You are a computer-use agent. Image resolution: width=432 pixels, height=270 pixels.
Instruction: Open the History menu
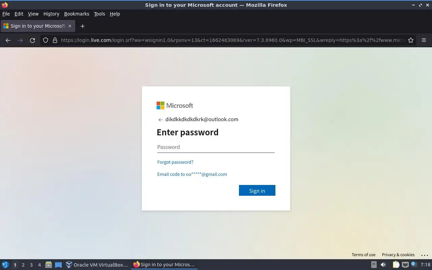pyautogui.click(x=51, y=14)
